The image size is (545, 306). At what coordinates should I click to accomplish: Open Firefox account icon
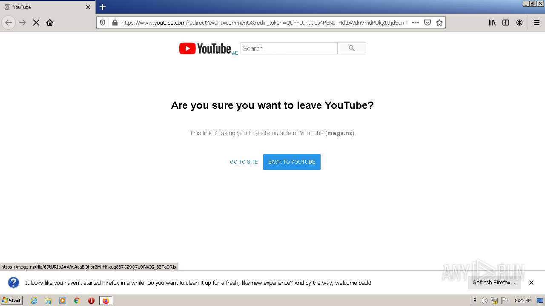pos(519,23)
